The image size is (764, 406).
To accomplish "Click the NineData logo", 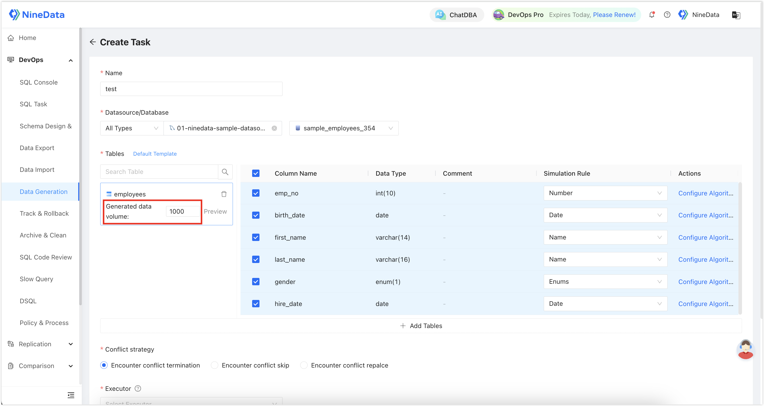I will (36, 14).
